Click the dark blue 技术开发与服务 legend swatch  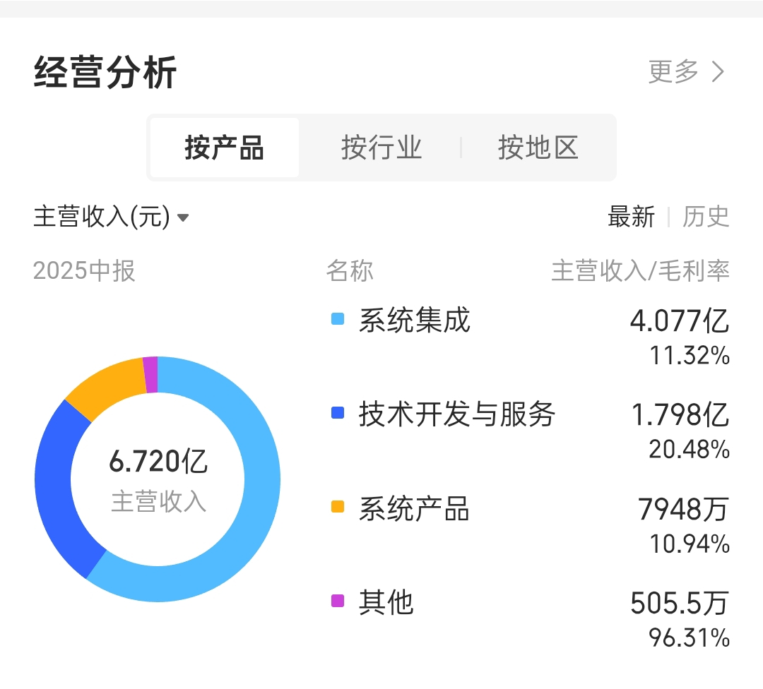(338, 413)
